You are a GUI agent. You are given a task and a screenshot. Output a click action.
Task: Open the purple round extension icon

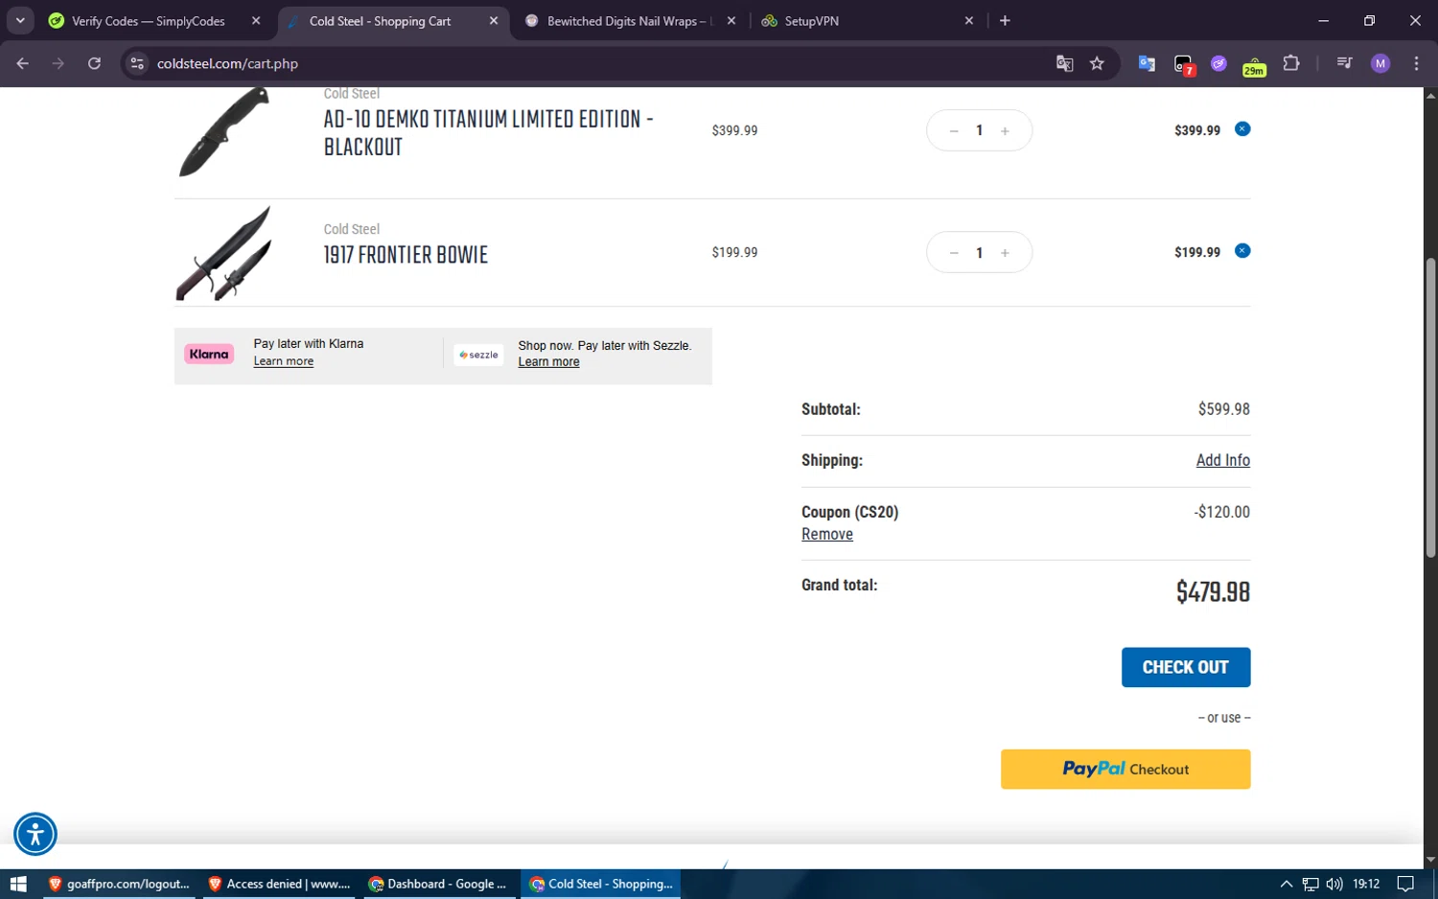pos(1218,63)
